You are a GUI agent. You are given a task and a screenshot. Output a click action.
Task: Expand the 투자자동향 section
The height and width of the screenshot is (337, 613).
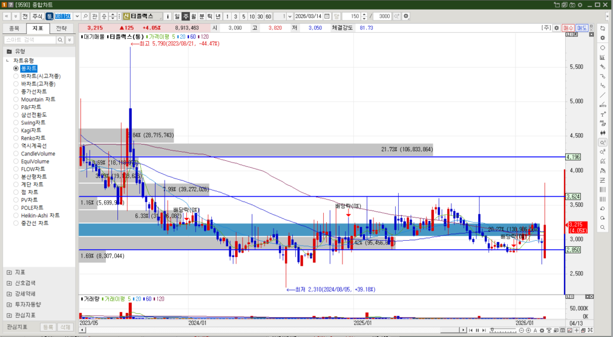point(9,305)
